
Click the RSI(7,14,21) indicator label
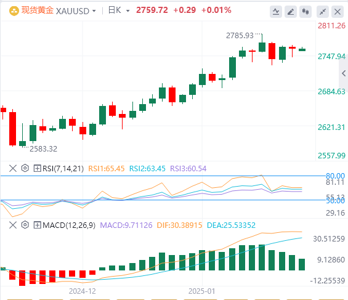click(63, 169)
